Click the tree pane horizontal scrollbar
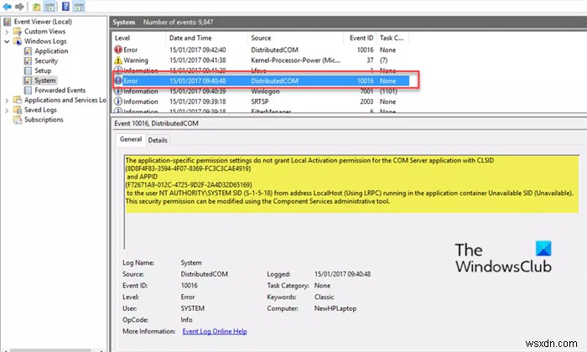 54,350
